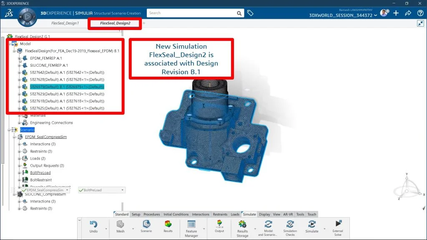Click the Model node icon
Viewport: 427px width, 240px height.
pyautogui.click(x=15, y=43)
